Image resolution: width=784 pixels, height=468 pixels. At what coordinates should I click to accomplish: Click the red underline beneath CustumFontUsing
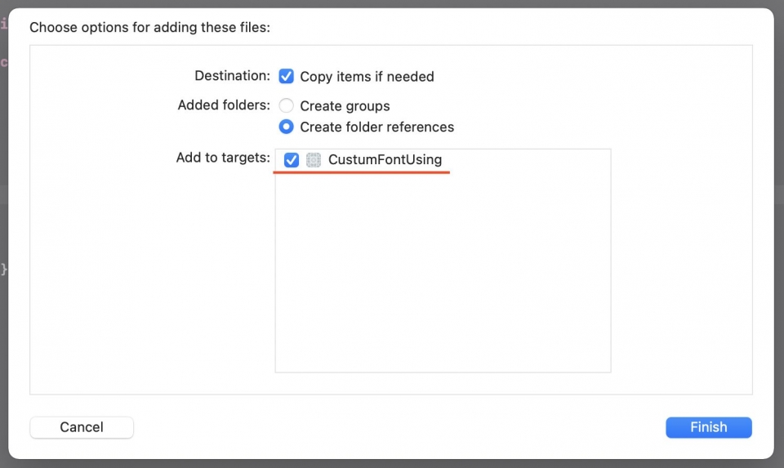[x=361, y=173]
